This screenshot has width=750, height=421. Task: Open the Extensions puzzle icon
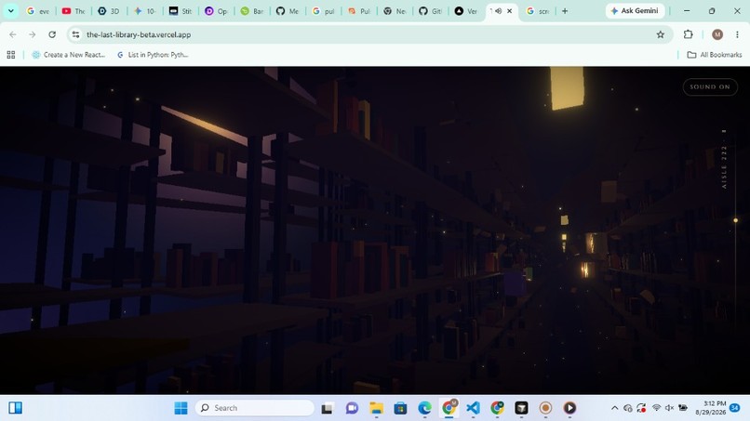click(689, 34)
